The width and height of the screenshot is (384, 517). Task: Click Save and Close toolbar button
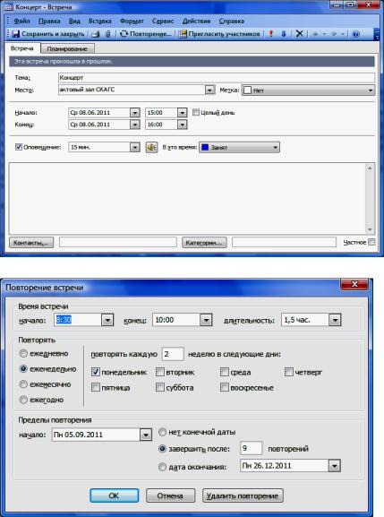pos(48,34)
